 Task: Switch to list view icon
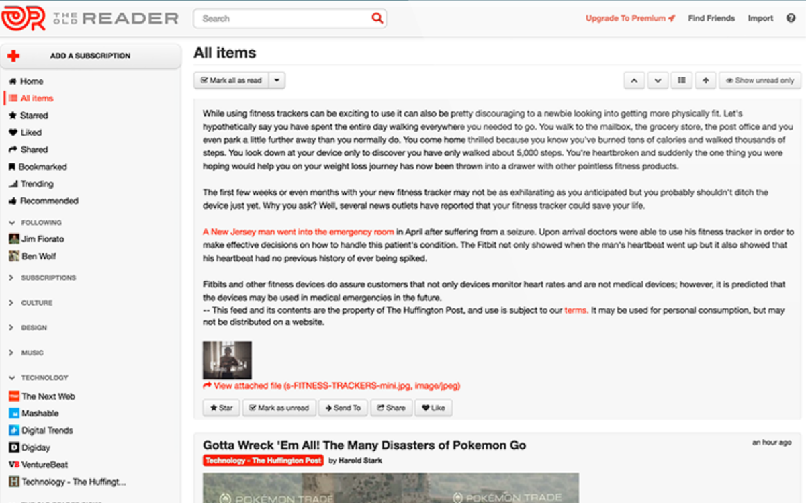pyautogui.click(x=682, y=81)
